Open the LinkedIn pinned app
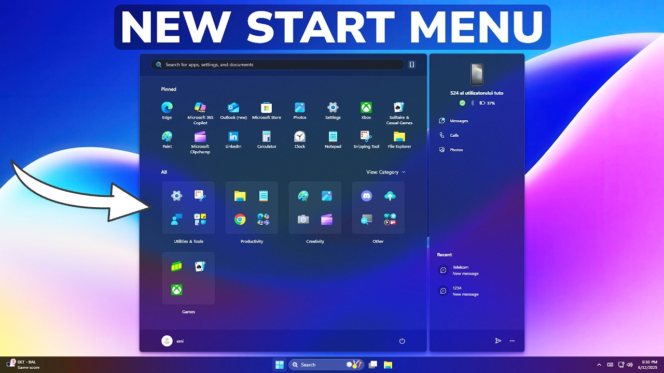The image size is (664, 373). coord(233,139)
